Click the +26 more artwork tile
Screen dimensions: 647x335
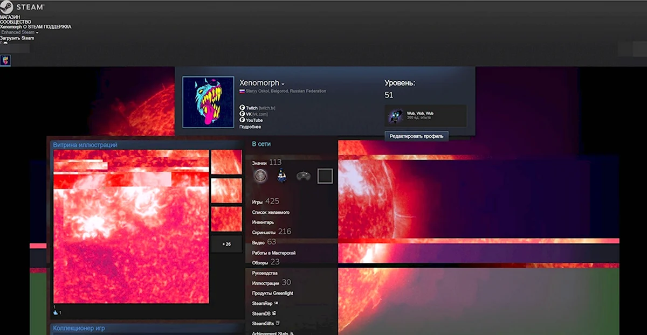click(x=226, y=244)
